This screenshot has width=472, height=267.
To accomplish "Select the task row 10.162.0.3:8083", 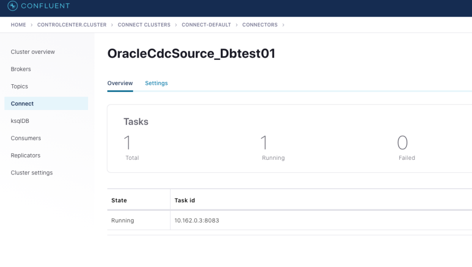I will pos(197,221).
